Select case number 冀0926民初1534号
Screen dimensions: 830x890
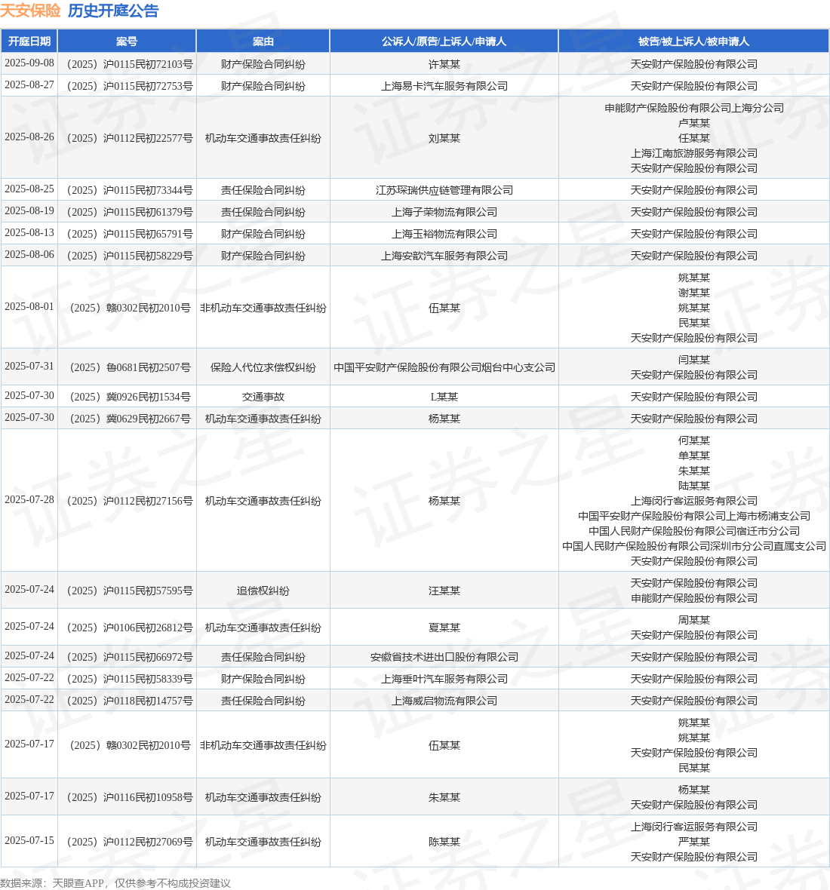tap(130, 397)
